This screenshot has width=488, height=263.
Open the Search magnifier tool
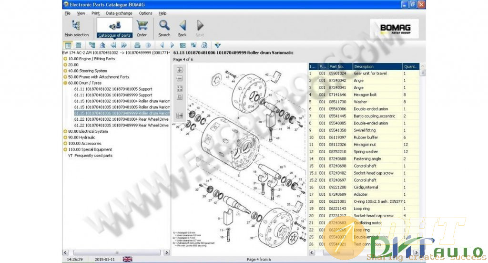pos(164,28)
